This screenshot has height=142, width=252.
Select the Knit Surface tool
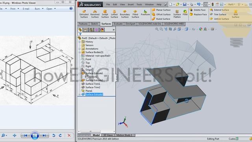pyautogui.click(x=235, y=14)
